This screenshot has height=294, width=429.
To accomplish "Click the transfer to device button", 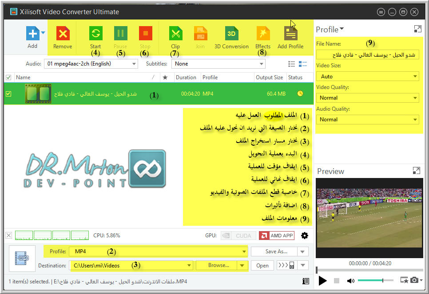I will coord(286,265).
